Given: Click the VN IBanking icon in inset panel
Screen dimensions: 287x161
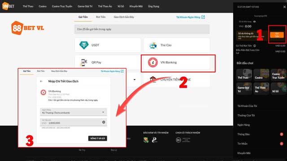Looking at the screenshot, I should pos(43,93).
